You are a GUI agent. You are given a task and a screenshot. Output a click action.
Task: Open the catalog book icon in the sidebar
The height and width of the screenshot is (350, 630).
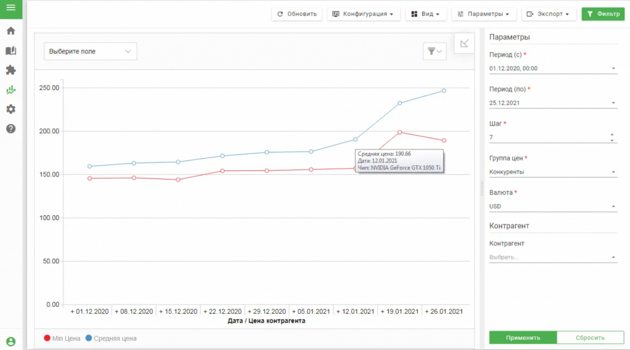coord(10,50)
